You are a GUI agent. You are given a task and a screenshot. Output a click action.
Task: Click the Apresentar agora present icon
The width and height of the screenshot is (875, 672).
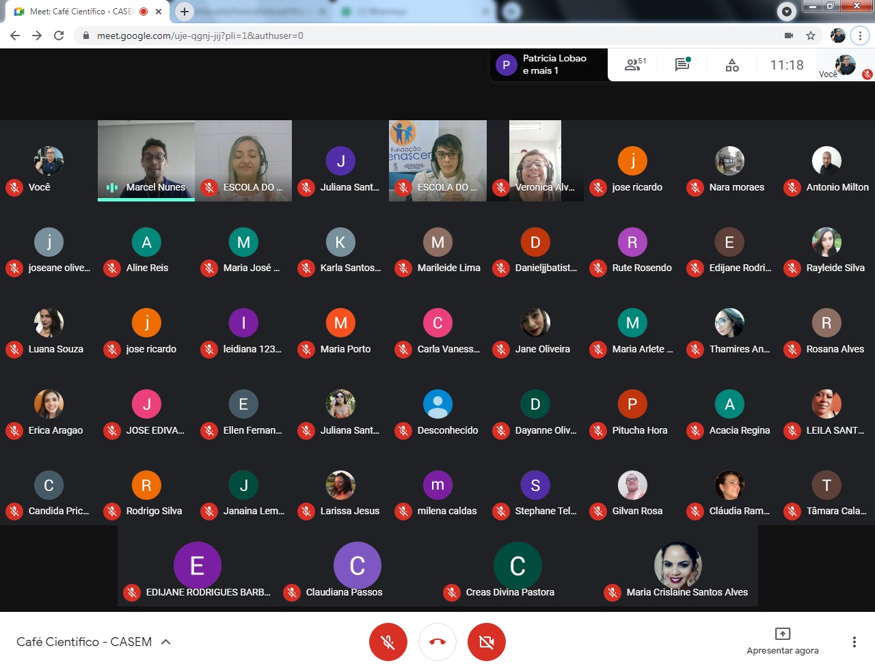pos(782,634)
